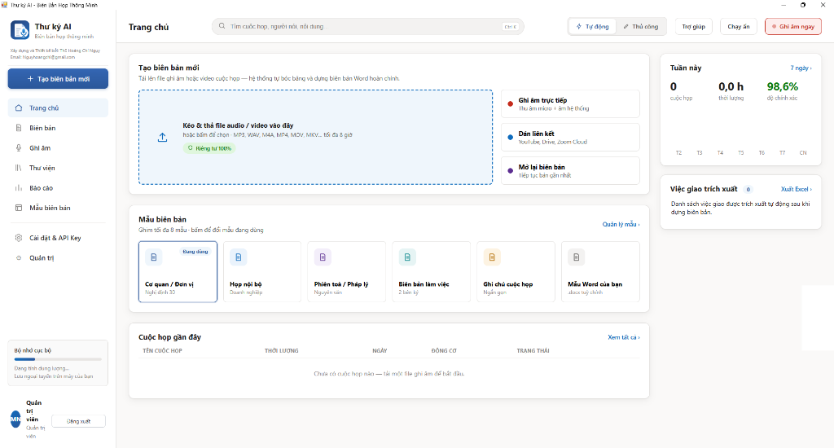This screenshot has width=834, height=448.
Task: Click the Cơ quan / Đơn vị template icon
Action: [154, 257]
